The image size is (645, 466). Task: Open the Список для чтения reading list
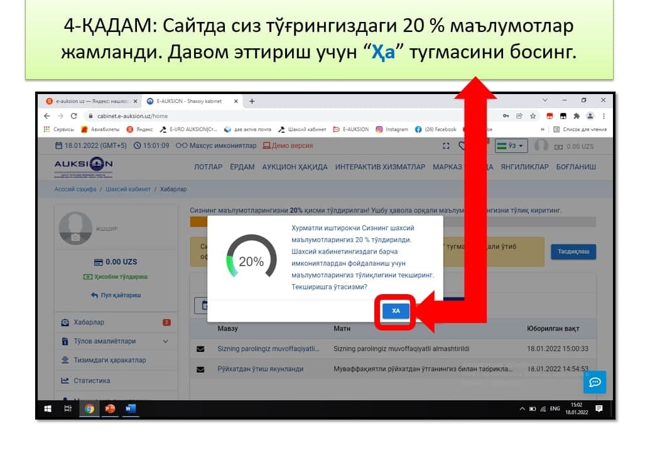click(580, 129)
